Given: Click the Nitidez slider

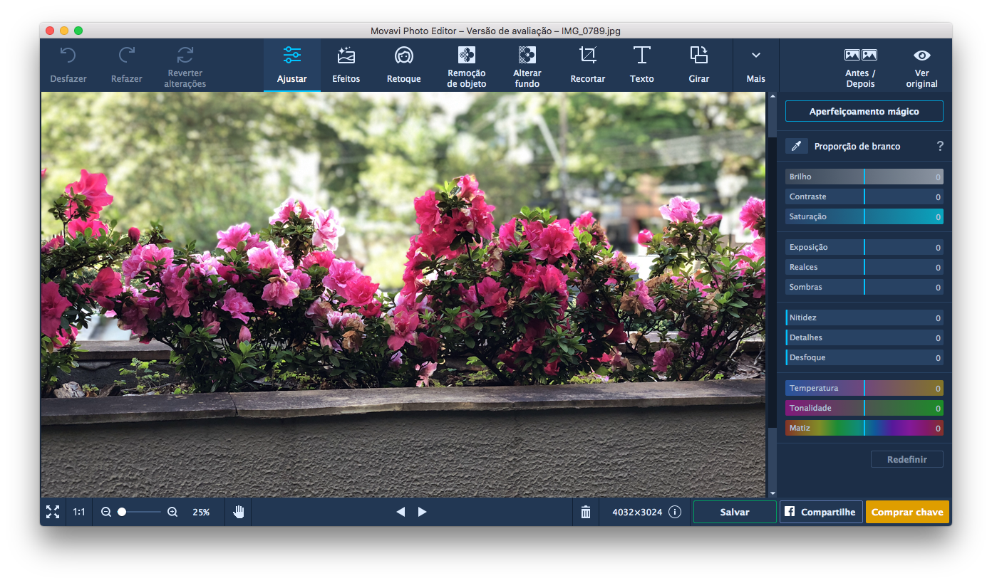Looking at the screenshot, I should [x=864, y=317].
